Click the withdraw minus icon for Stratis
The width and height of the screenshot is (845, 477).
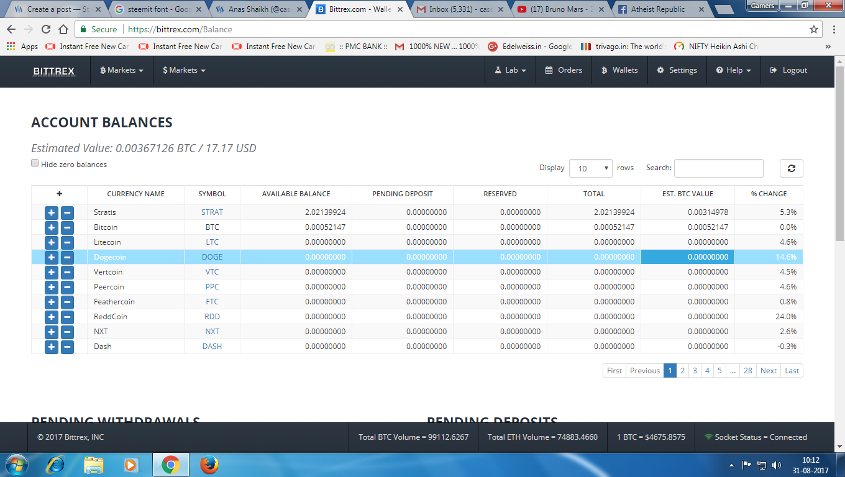pos(67,212)
